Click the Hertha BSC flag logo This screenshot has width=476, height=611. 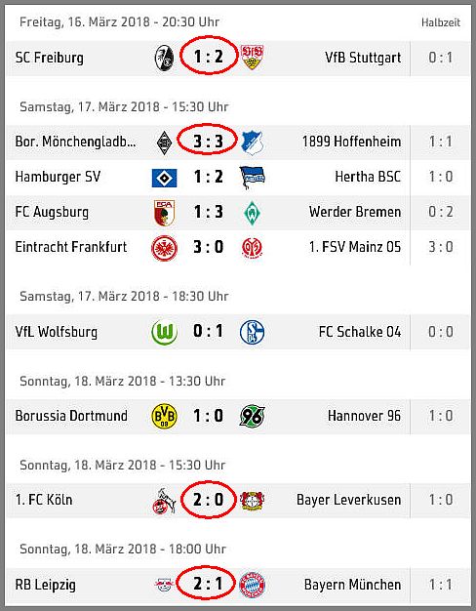click(x=253, y=178)
